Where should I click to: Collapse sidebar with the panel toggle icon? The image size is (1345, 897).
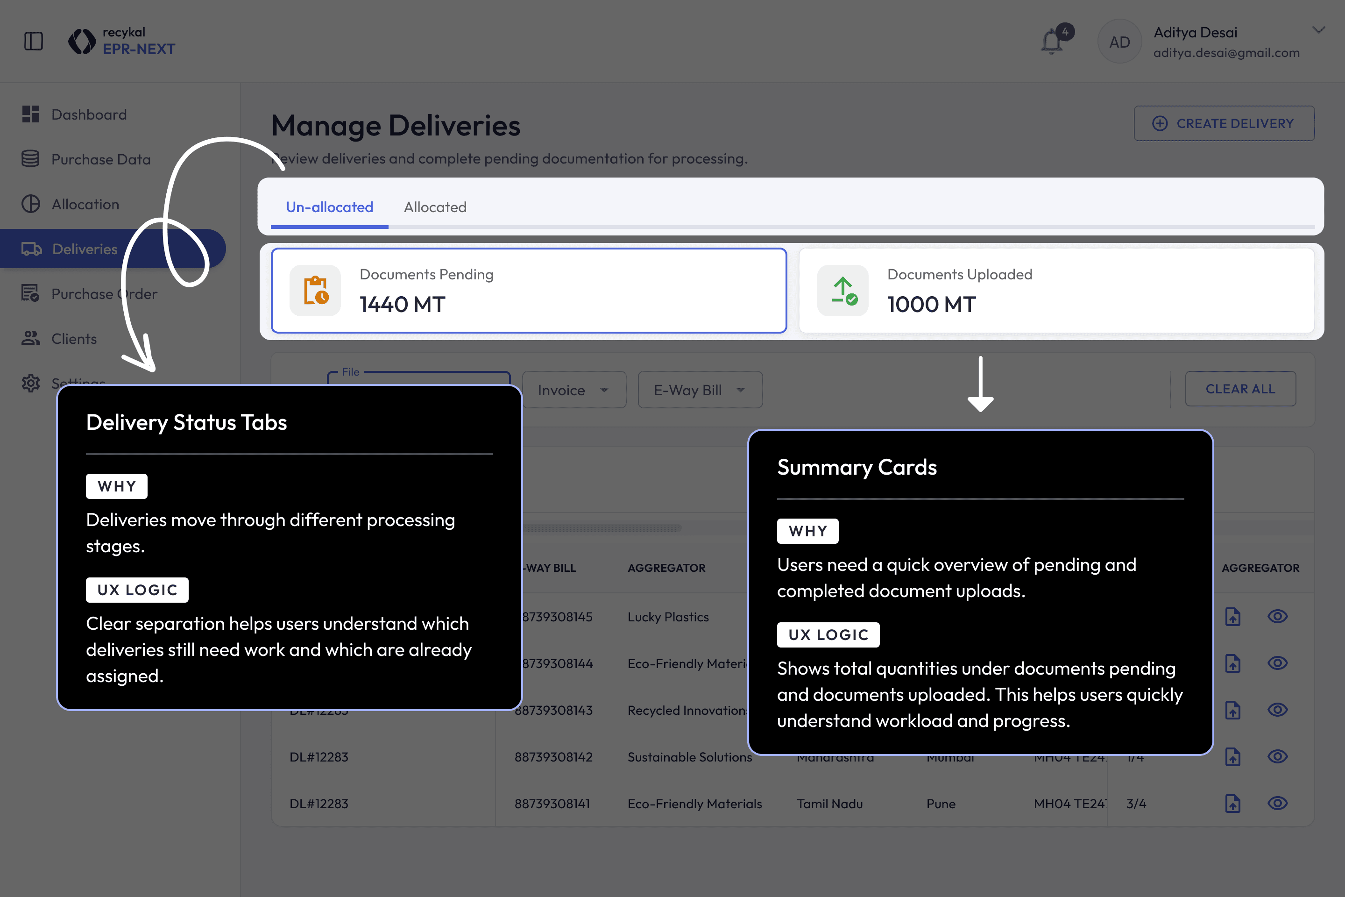tap(34, 41)
